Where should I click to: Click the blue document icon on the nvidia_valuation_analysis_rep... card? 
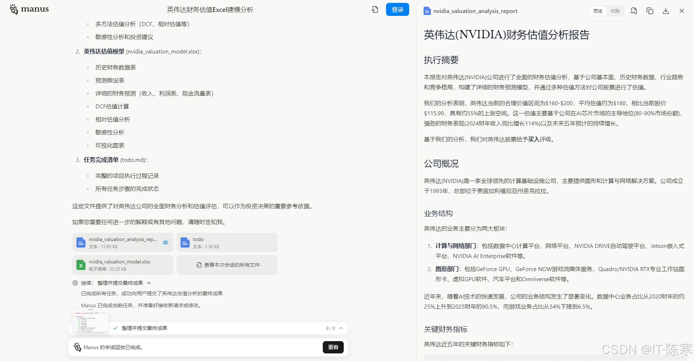81,242
